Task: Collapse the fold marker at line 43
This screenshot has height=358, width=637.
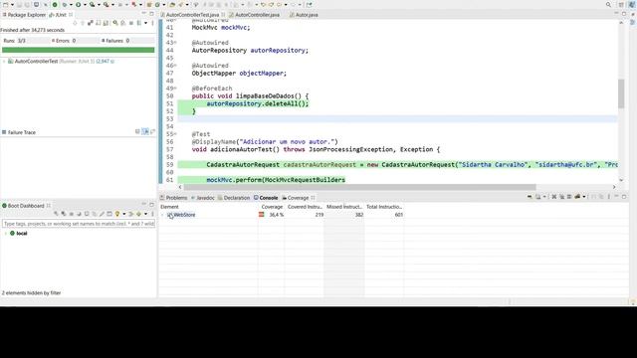Action: [x=175, y=43]
